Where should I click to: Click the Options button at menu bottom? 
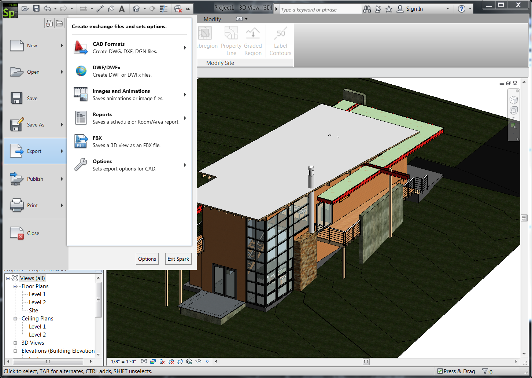147,259
